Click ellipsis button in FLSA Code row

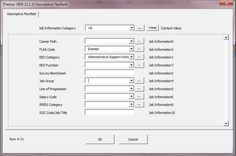139,49
